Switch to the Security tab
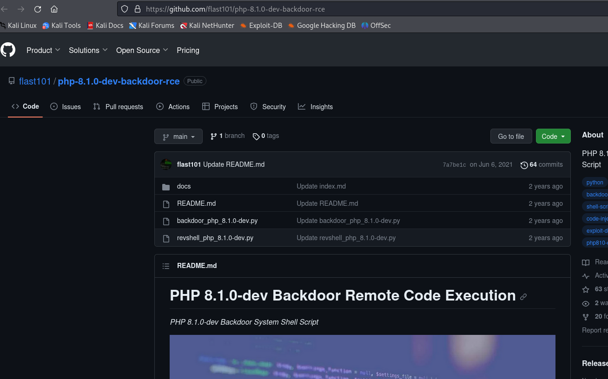Image resolution: width=608 pixels, height=379 pixels. point(268,107)
